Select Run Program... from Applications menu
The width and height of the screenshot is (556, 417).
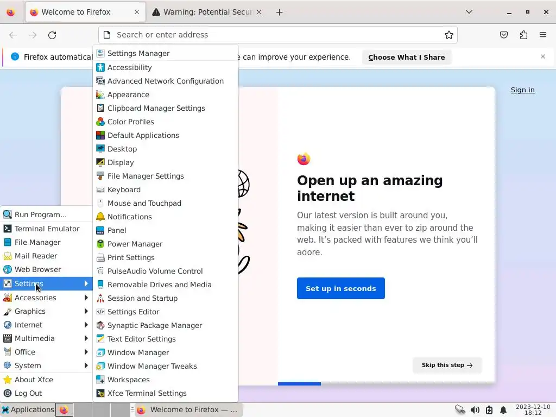coord(47,214)
